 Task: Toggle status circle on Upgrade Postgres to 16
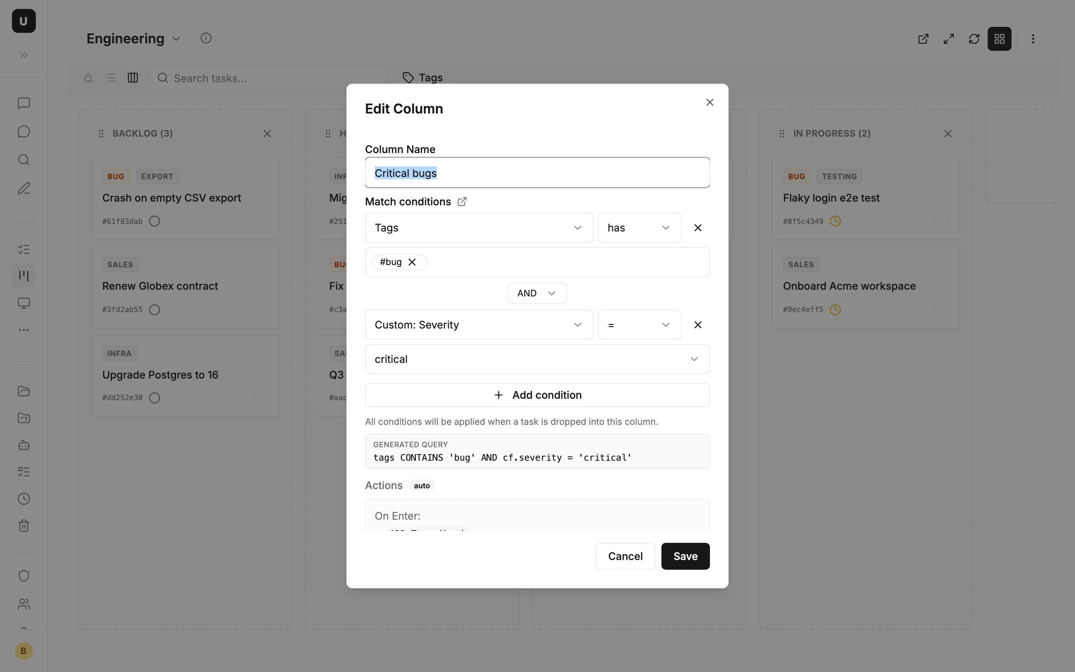pyautogui.click(x=154, y=398)
